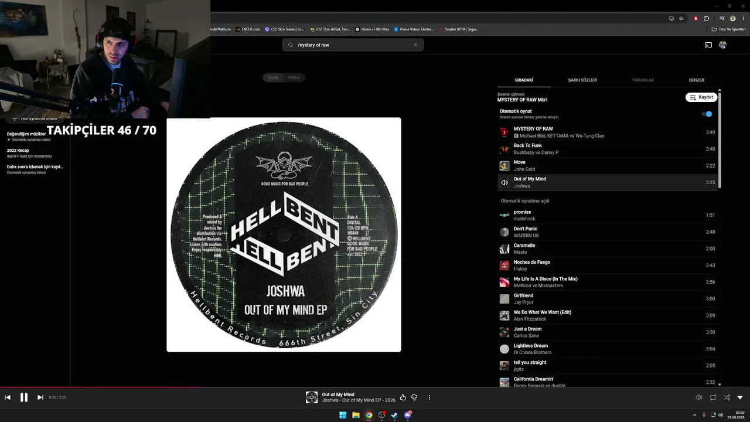This screenshot has height=422, width=750.
Task: Open the FACEIT.com bookmark
Action: tap(248, 29)
